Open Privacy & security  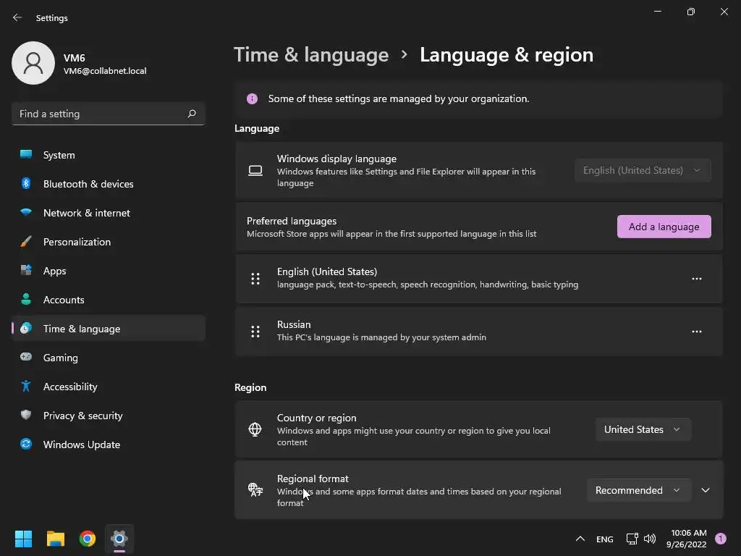(109, 416)
